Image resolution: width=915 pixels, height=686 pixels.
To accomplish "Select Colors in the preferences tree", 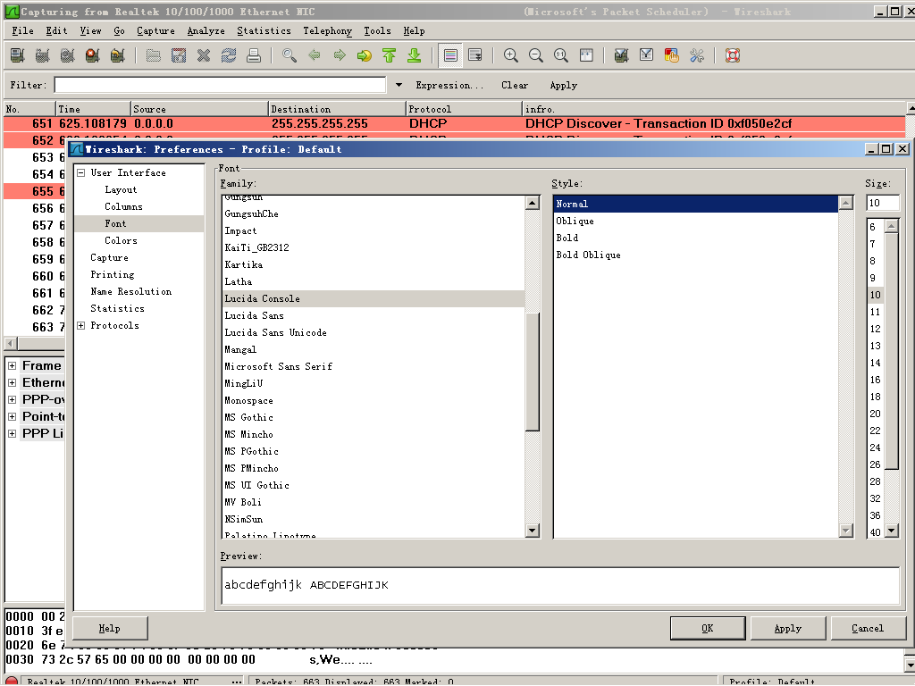I will [x=121, y=240].
